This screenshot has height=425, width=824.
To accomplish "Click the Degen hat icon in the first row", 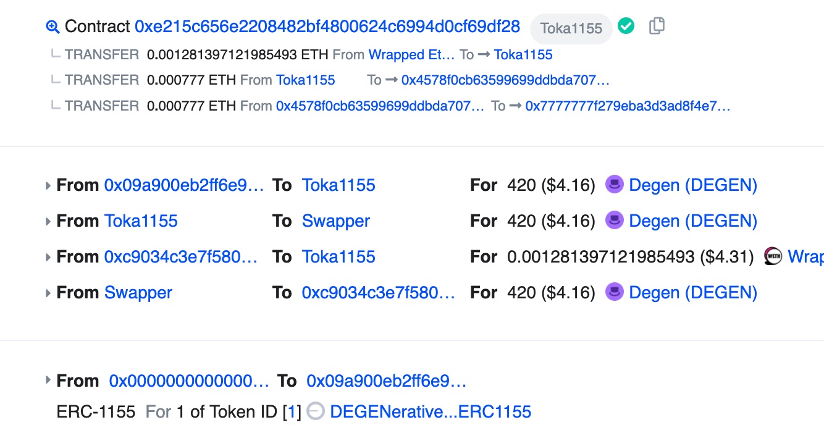I will click(x=615, y=185).
